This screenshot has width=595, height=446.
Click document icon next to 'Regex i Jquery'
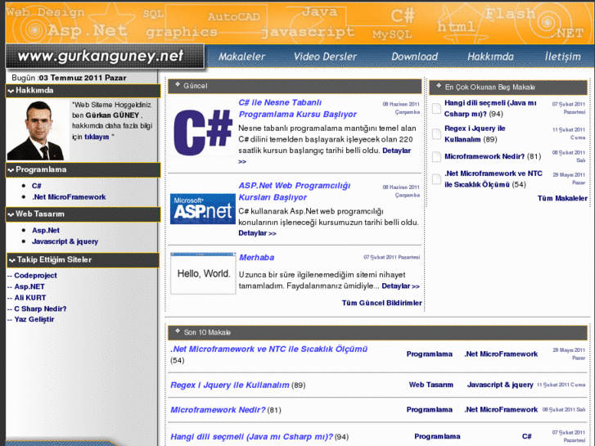[437, 133]
